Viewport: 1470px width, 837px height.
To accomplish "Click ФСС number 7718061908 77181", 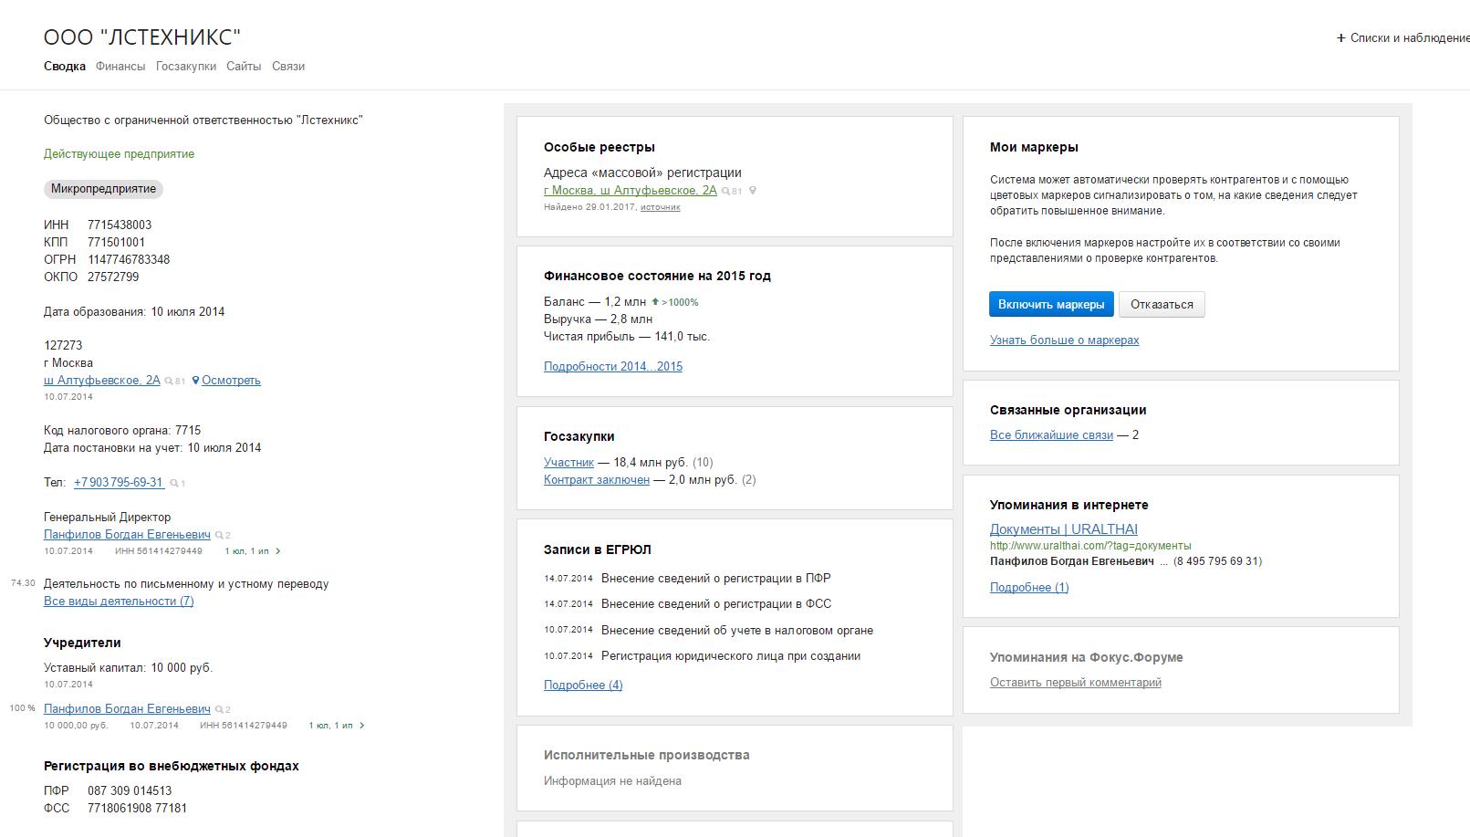I will 137,808.
